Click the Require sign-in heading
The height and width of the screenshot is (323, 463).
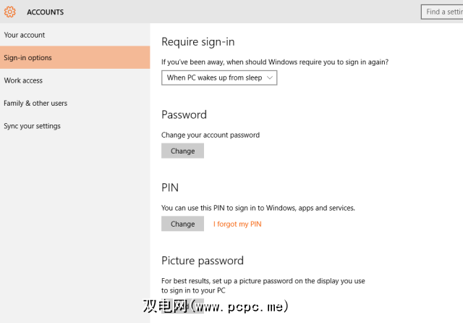(x=197, y=42)
